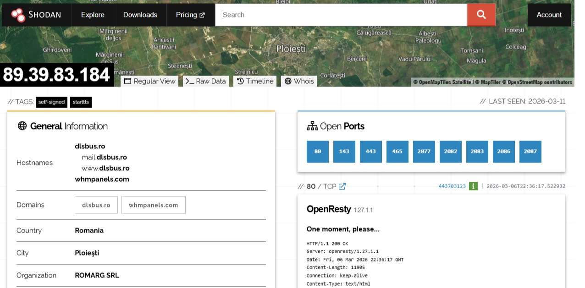Select open port 2077
Image resolution: width=585 pixels, height=288 pixels.
click(x=424, y=152)
